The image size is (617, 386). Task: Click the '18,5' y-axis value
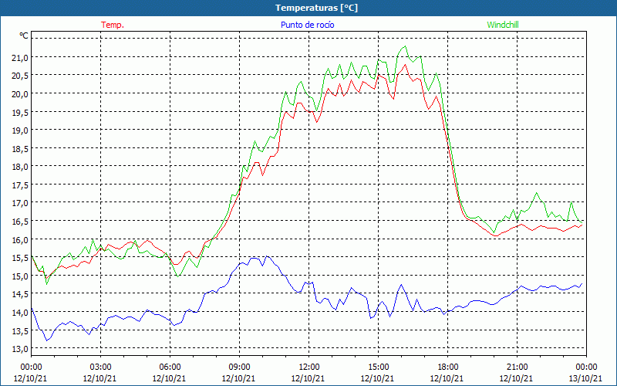pos(20,149)
